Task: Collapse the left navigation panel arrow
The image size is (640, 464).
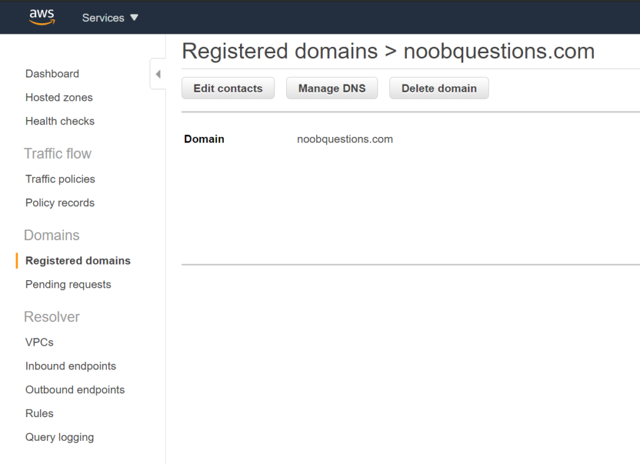Action: [x=158, y=74]
